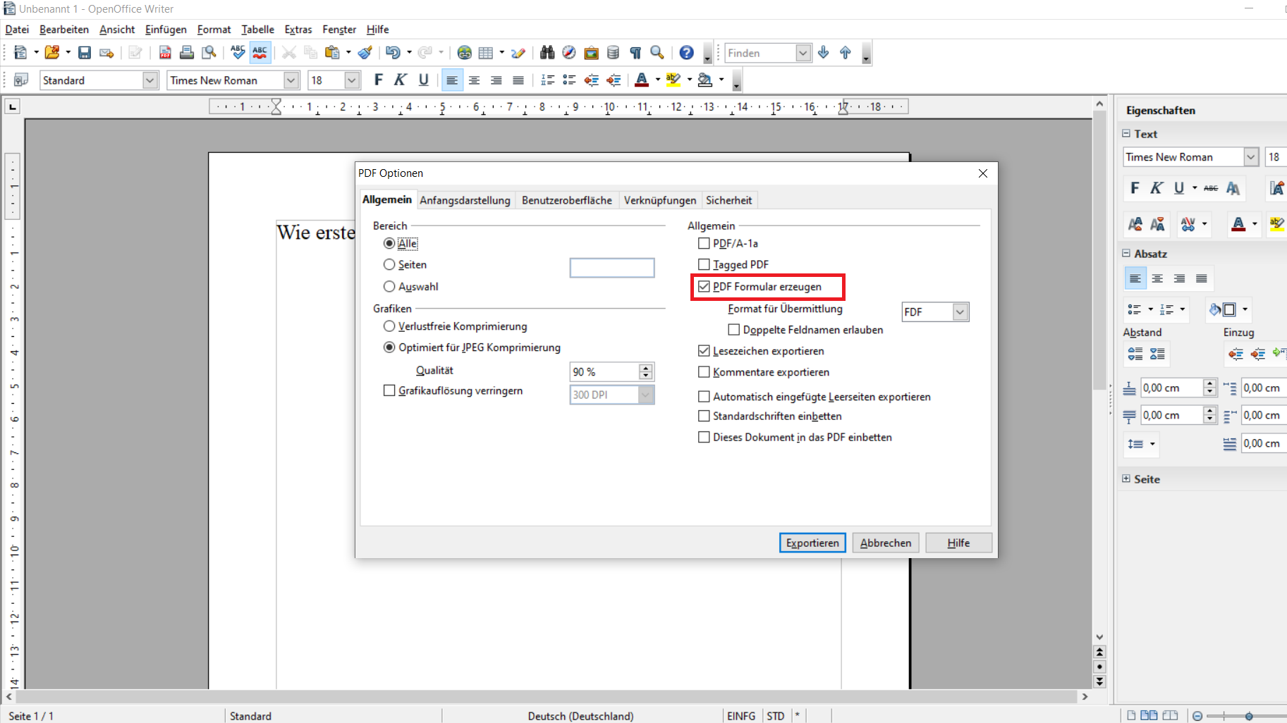Open the Format für Übermittlung dropdown
The image size is (1287, 723).
coord(959,311)
